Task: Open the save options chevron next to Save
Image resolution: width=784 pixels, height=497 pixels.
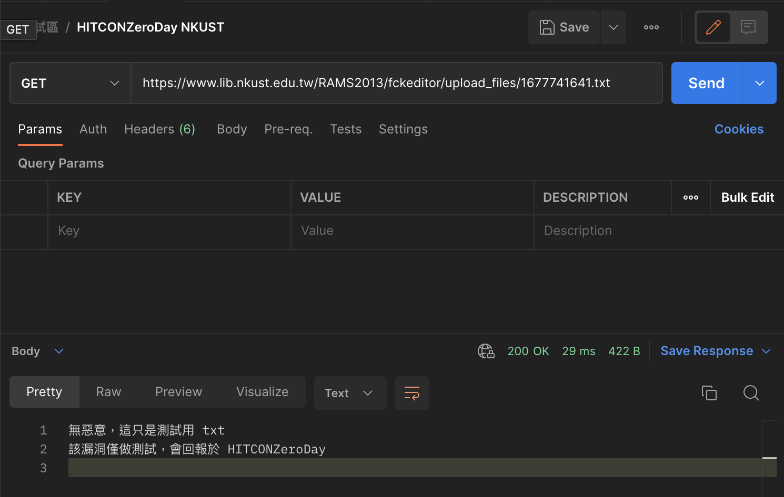Action: pyautogui.click(x=614, y=27)
